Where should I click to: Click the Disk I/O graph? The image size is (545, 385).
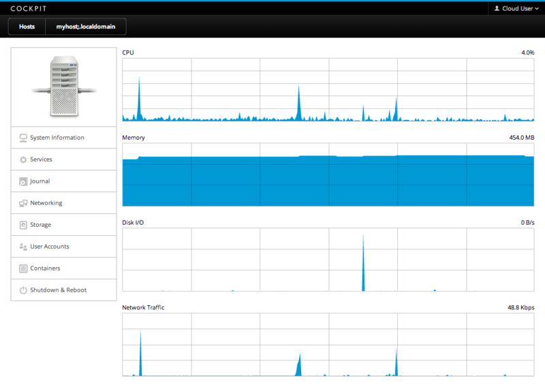tap(328, 260)
